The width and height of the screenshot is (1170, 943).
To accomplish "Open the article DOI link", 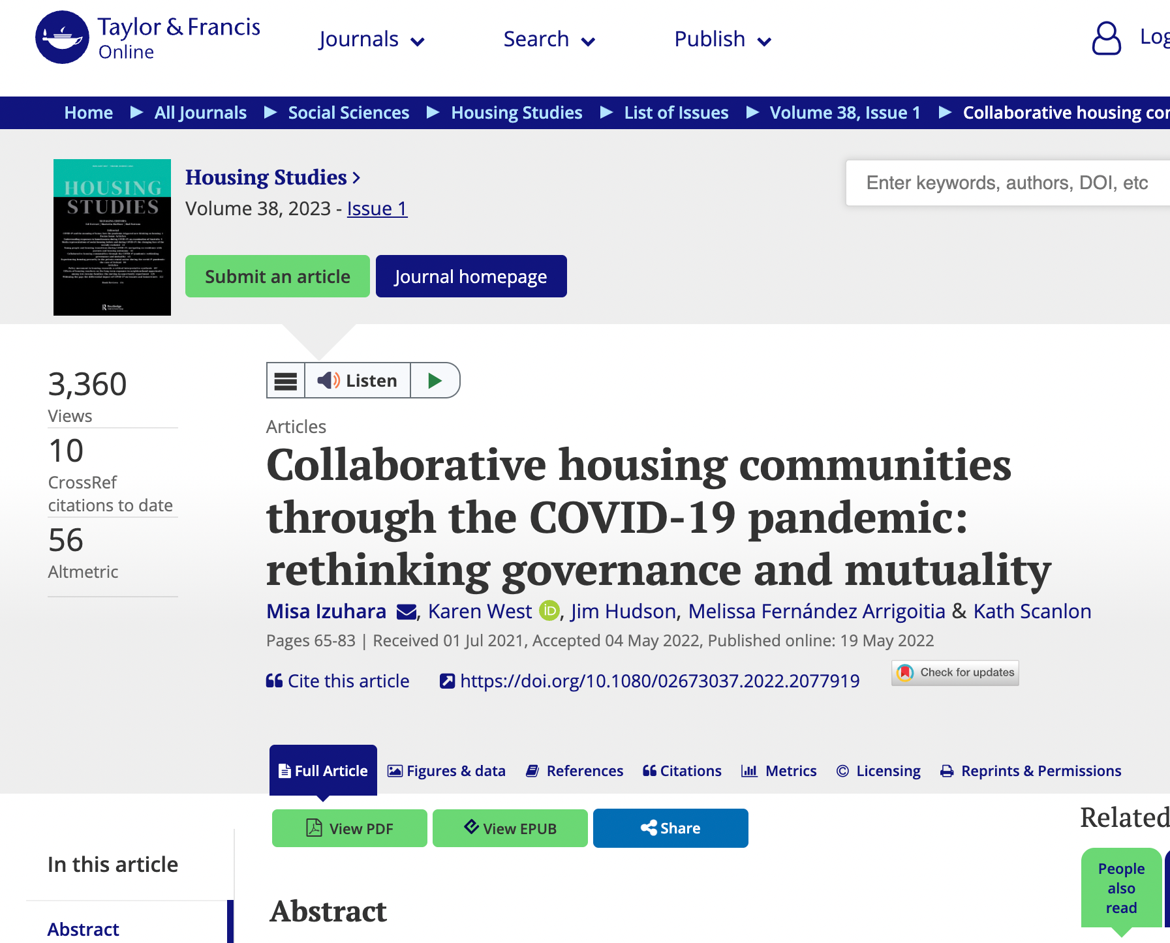I will (660, 681).
